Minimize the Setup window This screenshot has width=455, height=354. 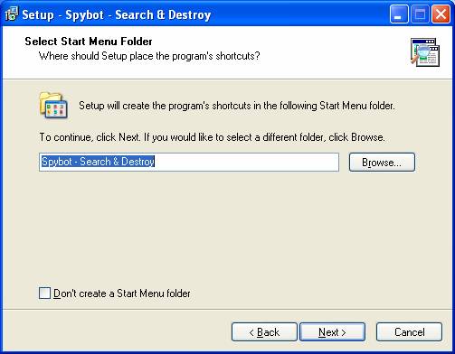[x=399, y=14]
